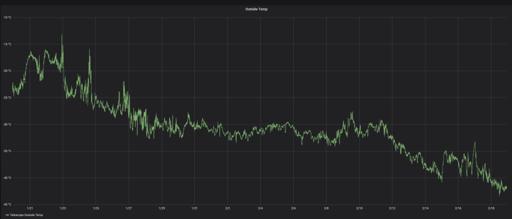Click the green legend color line swatch
The height and width of the screenshot is (219, 512).
pyautogui.click(x=7, y=215)
